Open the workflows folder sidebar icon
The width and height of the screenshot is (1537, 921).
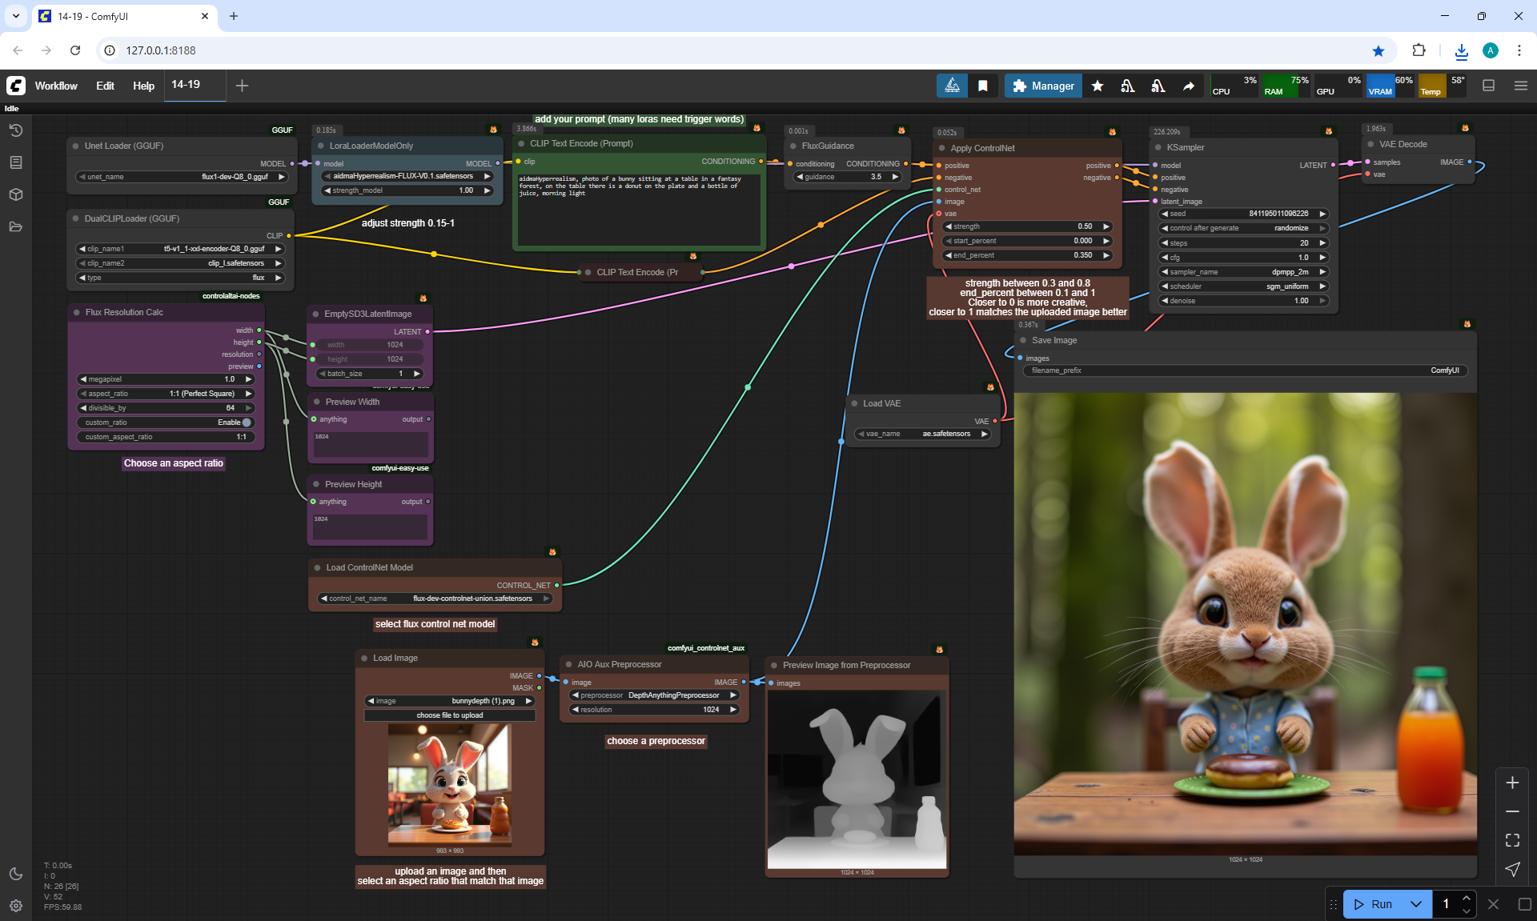(x=16, y=226)
